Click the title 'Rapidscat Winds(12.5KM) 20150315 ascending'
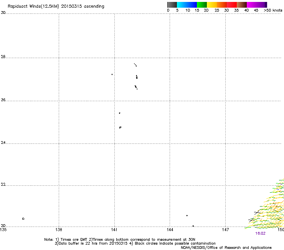284x250 pixels. pyautogui.click(x=56, y=7)
